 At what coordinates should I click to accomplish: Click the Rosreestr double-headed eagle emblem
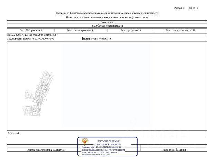pyautogui.click(x=85, y=142)
